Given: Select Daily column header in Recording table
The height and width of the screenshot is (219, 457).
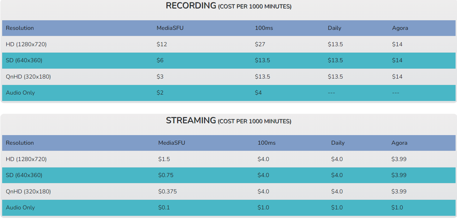Looking at the screenshot, I should tap(334, 28).
